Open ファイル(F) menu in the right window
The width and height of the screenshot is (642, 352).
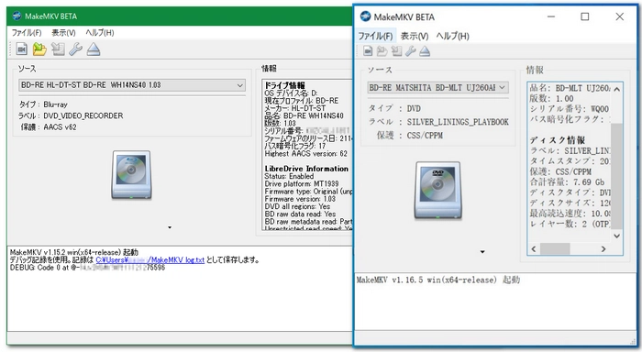coord(375,36)
